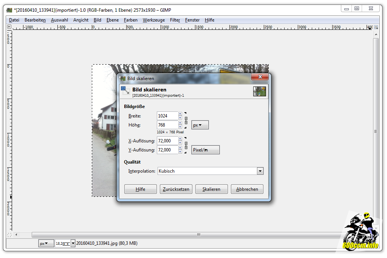Increase Breite with the up spinner arrow
The image size is (387, 258).
pyautogui.click(x=180, y=114)
